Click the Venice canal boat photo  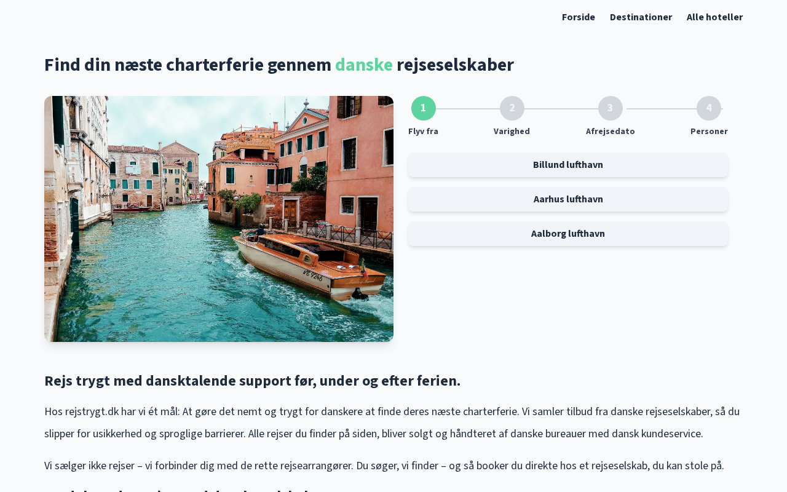coord(219,219)
